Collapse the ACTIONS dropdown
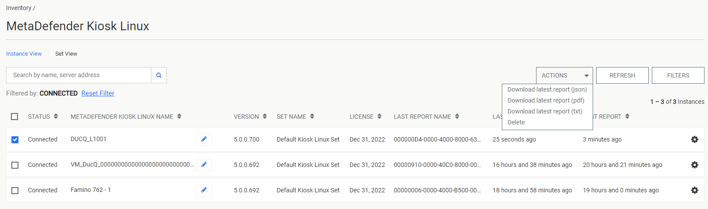This screenshot has width=708, height=209. (565, 75)
